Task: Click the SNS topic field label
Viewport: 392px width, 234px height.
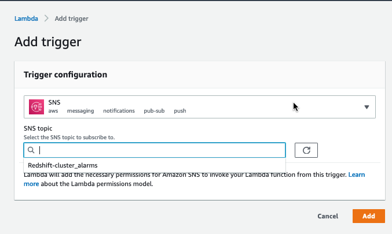Action: 38,128
